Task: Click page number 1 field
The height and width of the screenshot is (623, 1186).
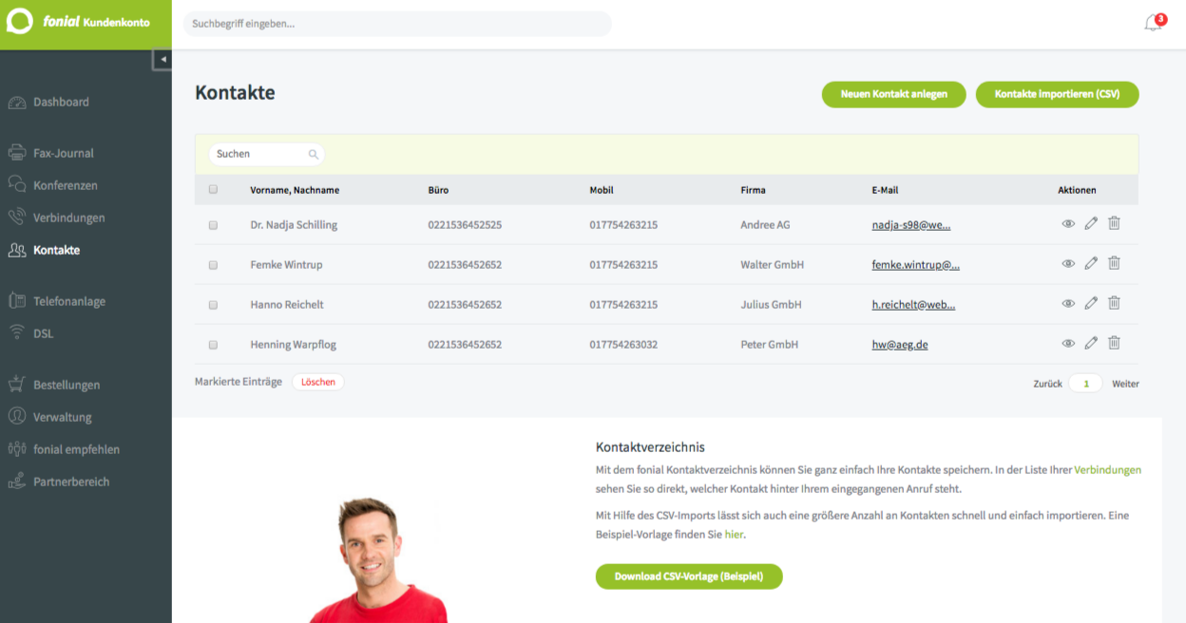Action: 1085,384
